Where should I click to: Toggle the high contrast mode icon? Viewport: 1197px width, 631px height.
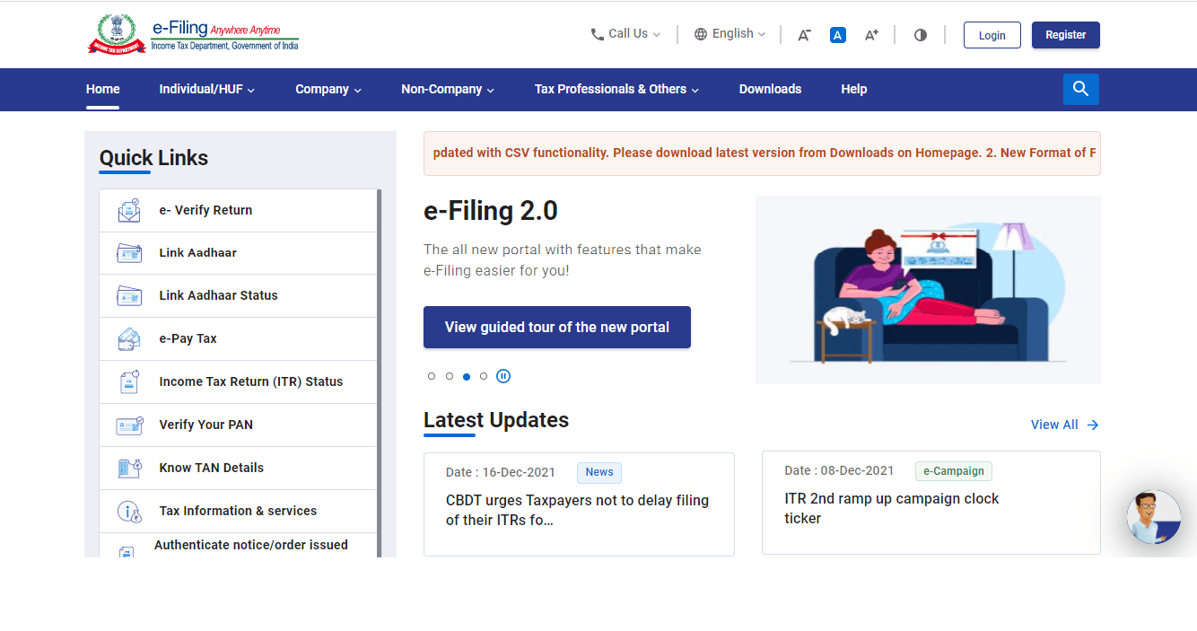(x=921, y=35)
